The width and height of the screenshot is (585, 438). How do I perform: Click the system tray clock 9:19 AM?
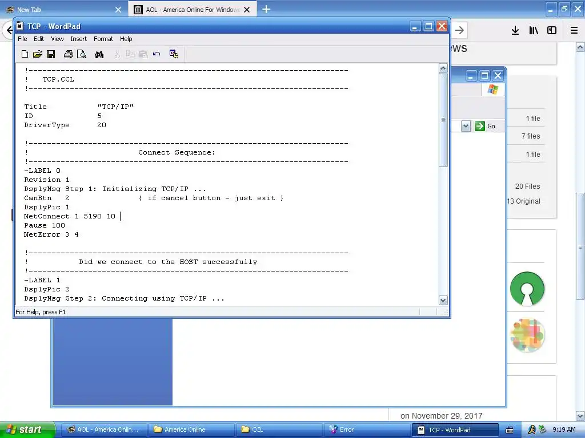tap(564, 430)
